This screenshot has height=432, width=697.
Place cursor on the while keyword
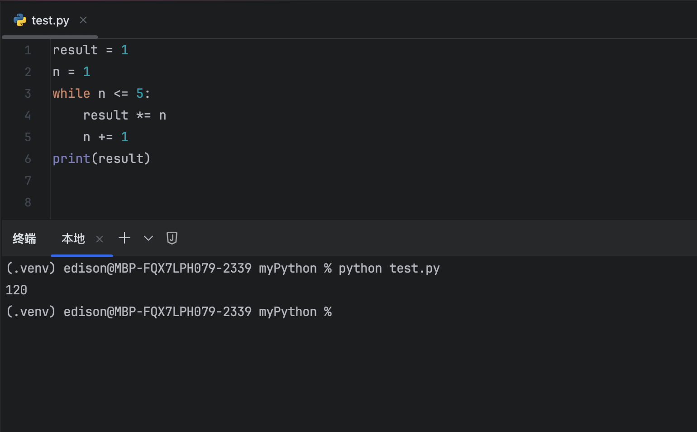pyautogui.click(x=72, y=93)
